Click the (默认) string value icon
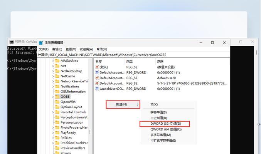This screenshot has width=261, height=154. click(x=97, y=67)
